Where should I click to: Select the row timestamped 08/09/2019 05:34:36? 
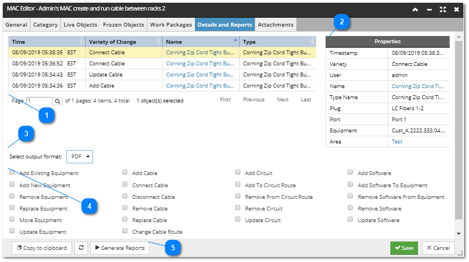pos(162,85)
